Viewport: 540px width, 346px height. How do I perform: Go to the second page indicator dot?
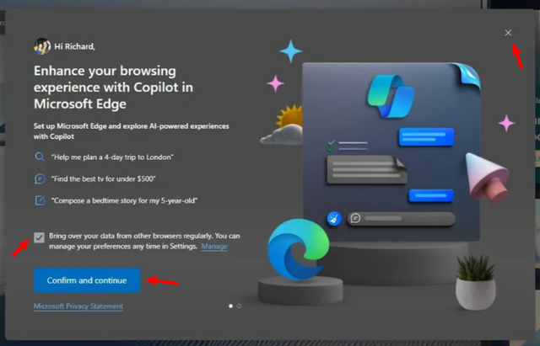239,306
